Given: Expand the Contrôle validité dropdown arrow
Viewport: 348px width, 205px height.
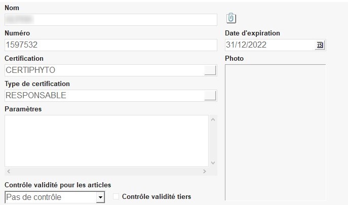Looking at the screenshot, I should (100, 197).
